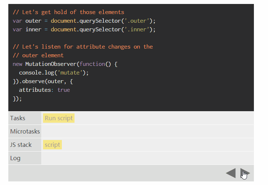Step back with the previous arrow
The height and width of the screenshot is (185, 268).
[231, 173]
